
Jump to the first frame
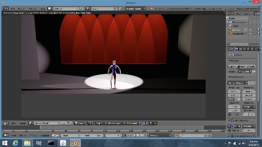tap(127, 136)
